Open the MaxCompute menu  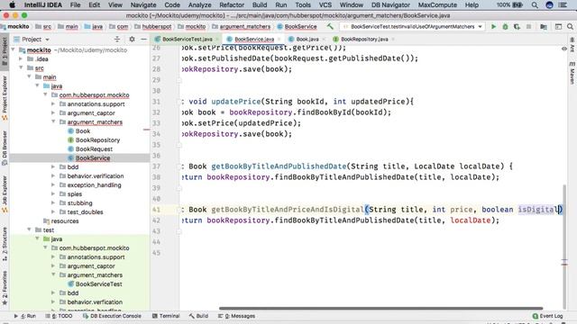point(437,4)
